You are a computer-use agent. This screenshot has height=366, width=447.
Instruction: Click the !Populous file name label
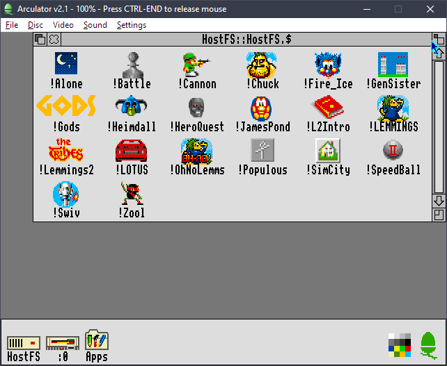[x=262, y=170]
